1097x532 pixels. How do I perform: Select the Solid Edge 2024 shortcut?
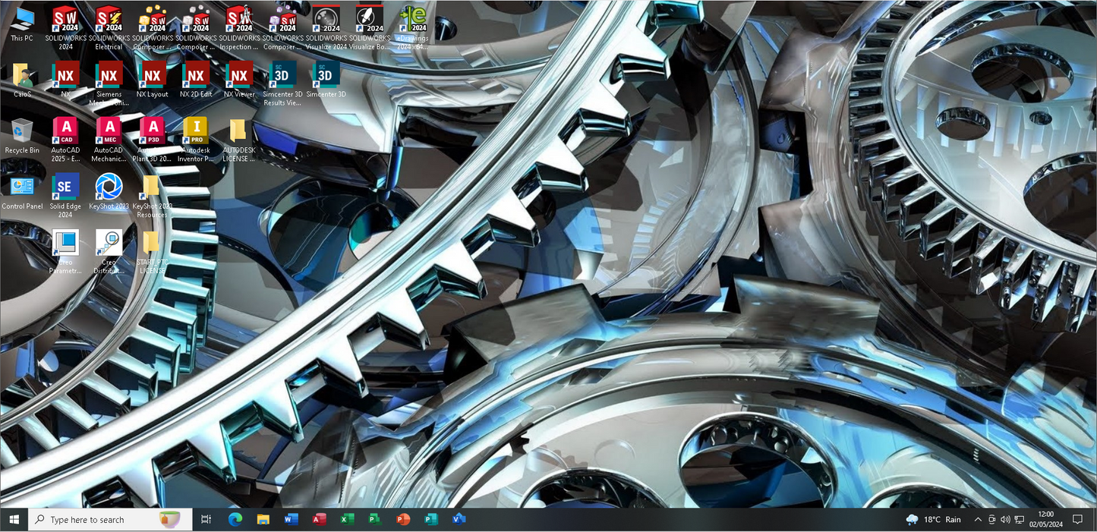click(x=65, y=196)
